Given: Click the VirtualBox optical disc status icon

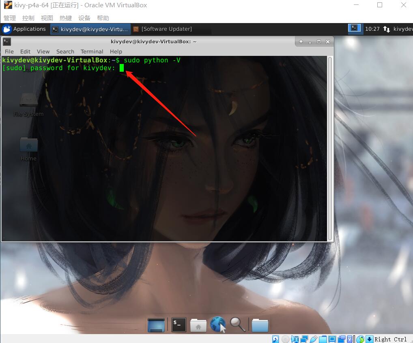Looking at the screenshot, I should coord(285,339).
